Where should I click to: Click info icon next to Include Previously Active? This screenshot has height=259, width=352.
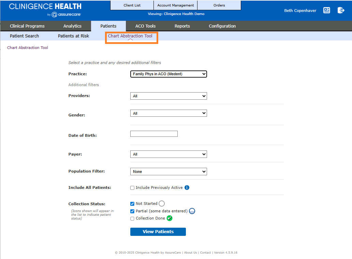click(x=187, y=188)
